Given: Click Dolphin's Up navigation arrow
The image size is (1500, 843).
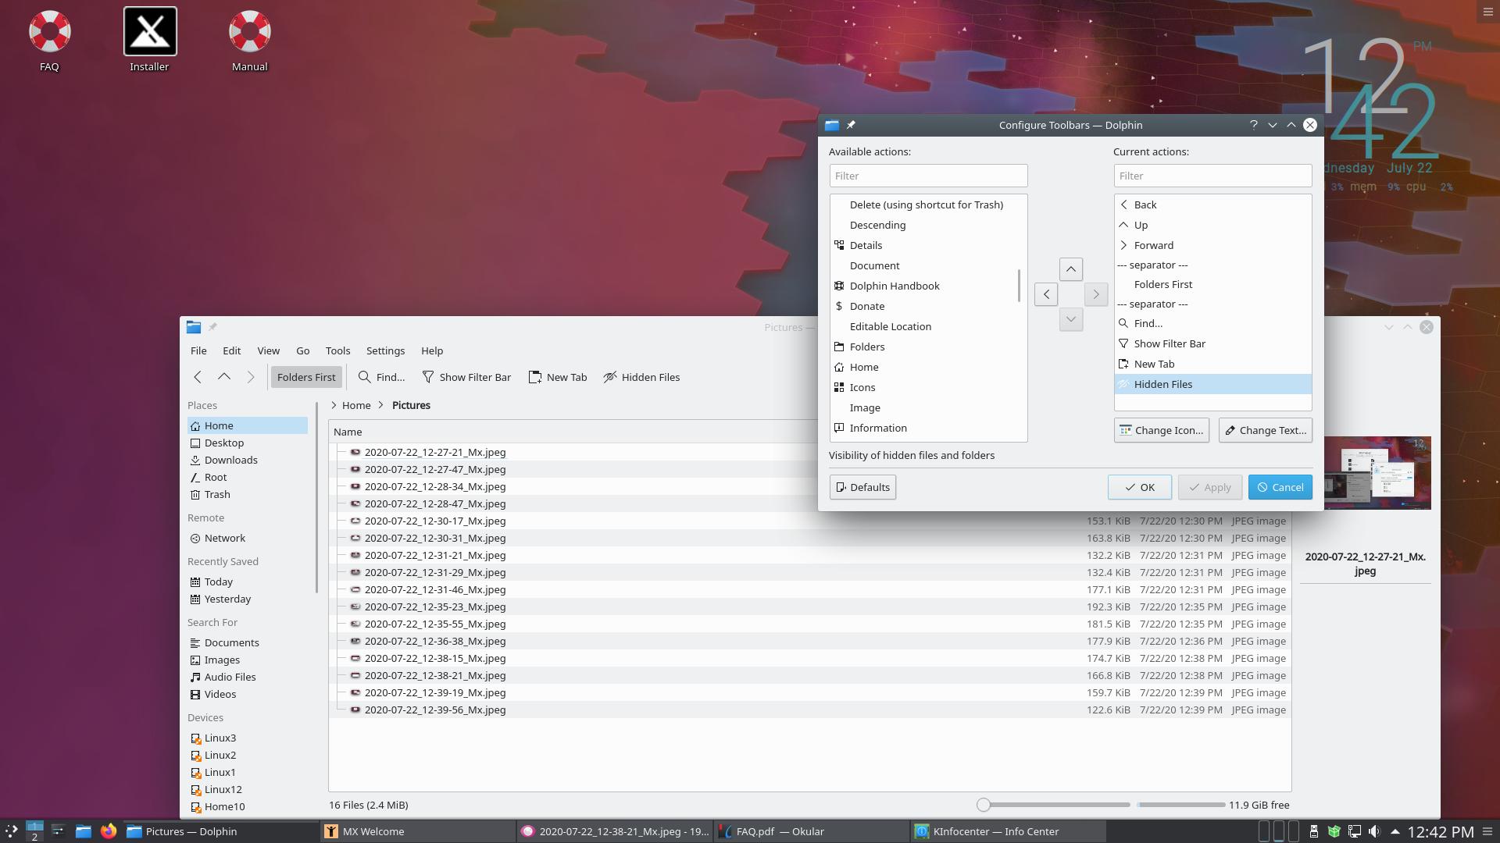Looking at the screenshot, I should coord(224,377).
